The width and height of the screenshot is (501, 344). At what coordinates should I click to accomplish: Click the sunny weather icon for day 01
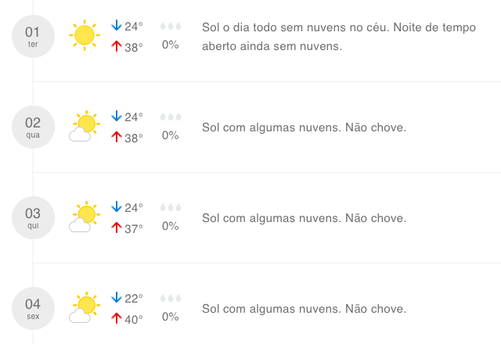[85, 35]
